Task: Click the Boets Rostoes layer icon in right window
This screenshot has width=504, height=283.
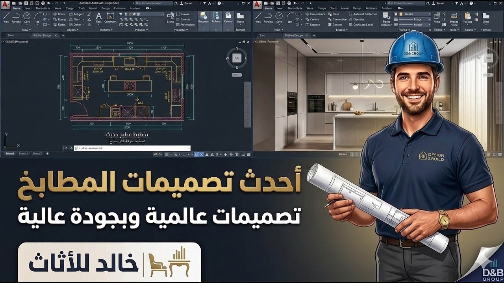Action: [387, 19]
